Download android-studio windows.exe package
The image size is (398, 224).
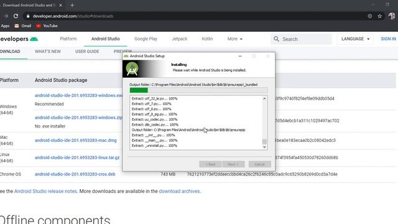click(x=79, y=95)
